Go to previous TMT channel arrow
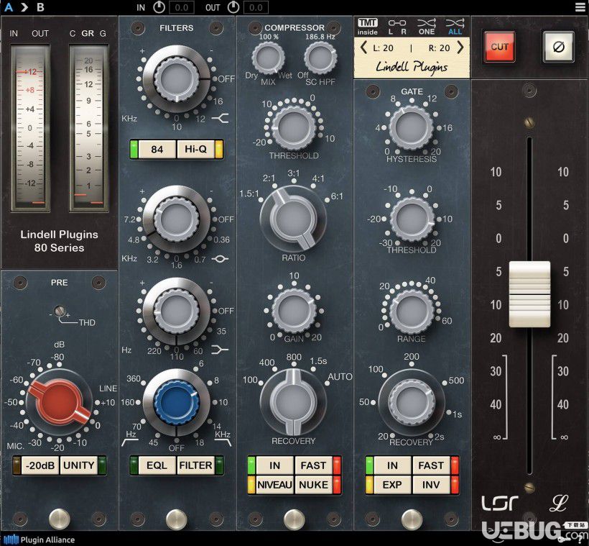The image size is (589, 546). pyautogui.click(x=363, y=47)
